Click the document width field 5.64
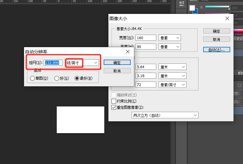The width and height of the screenshot is (243, 164). 146,67
